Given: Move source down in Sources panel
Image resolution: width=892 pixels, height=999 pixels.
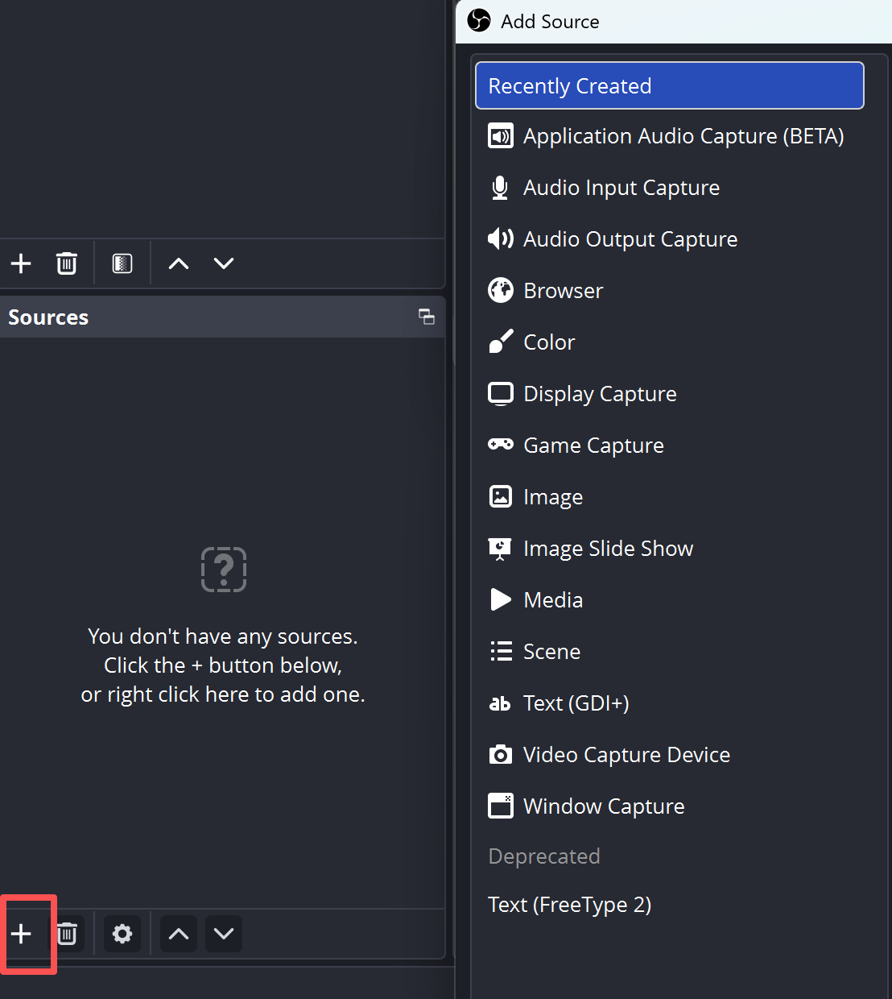Looking at the screenshot, I should [x=224, y=934].
